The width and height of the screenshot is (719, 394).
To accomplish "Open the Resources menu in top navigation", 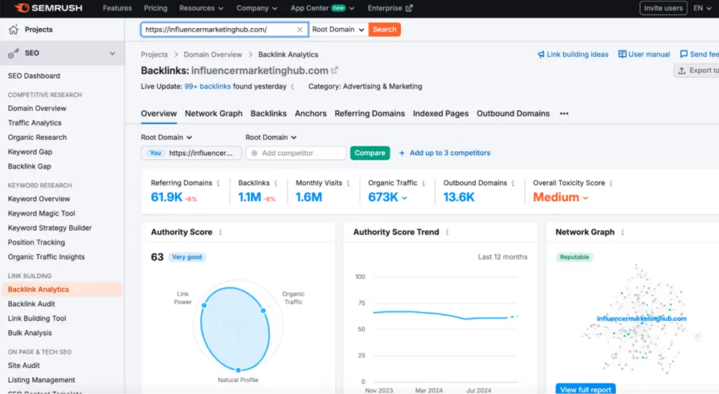I will 201,8.
